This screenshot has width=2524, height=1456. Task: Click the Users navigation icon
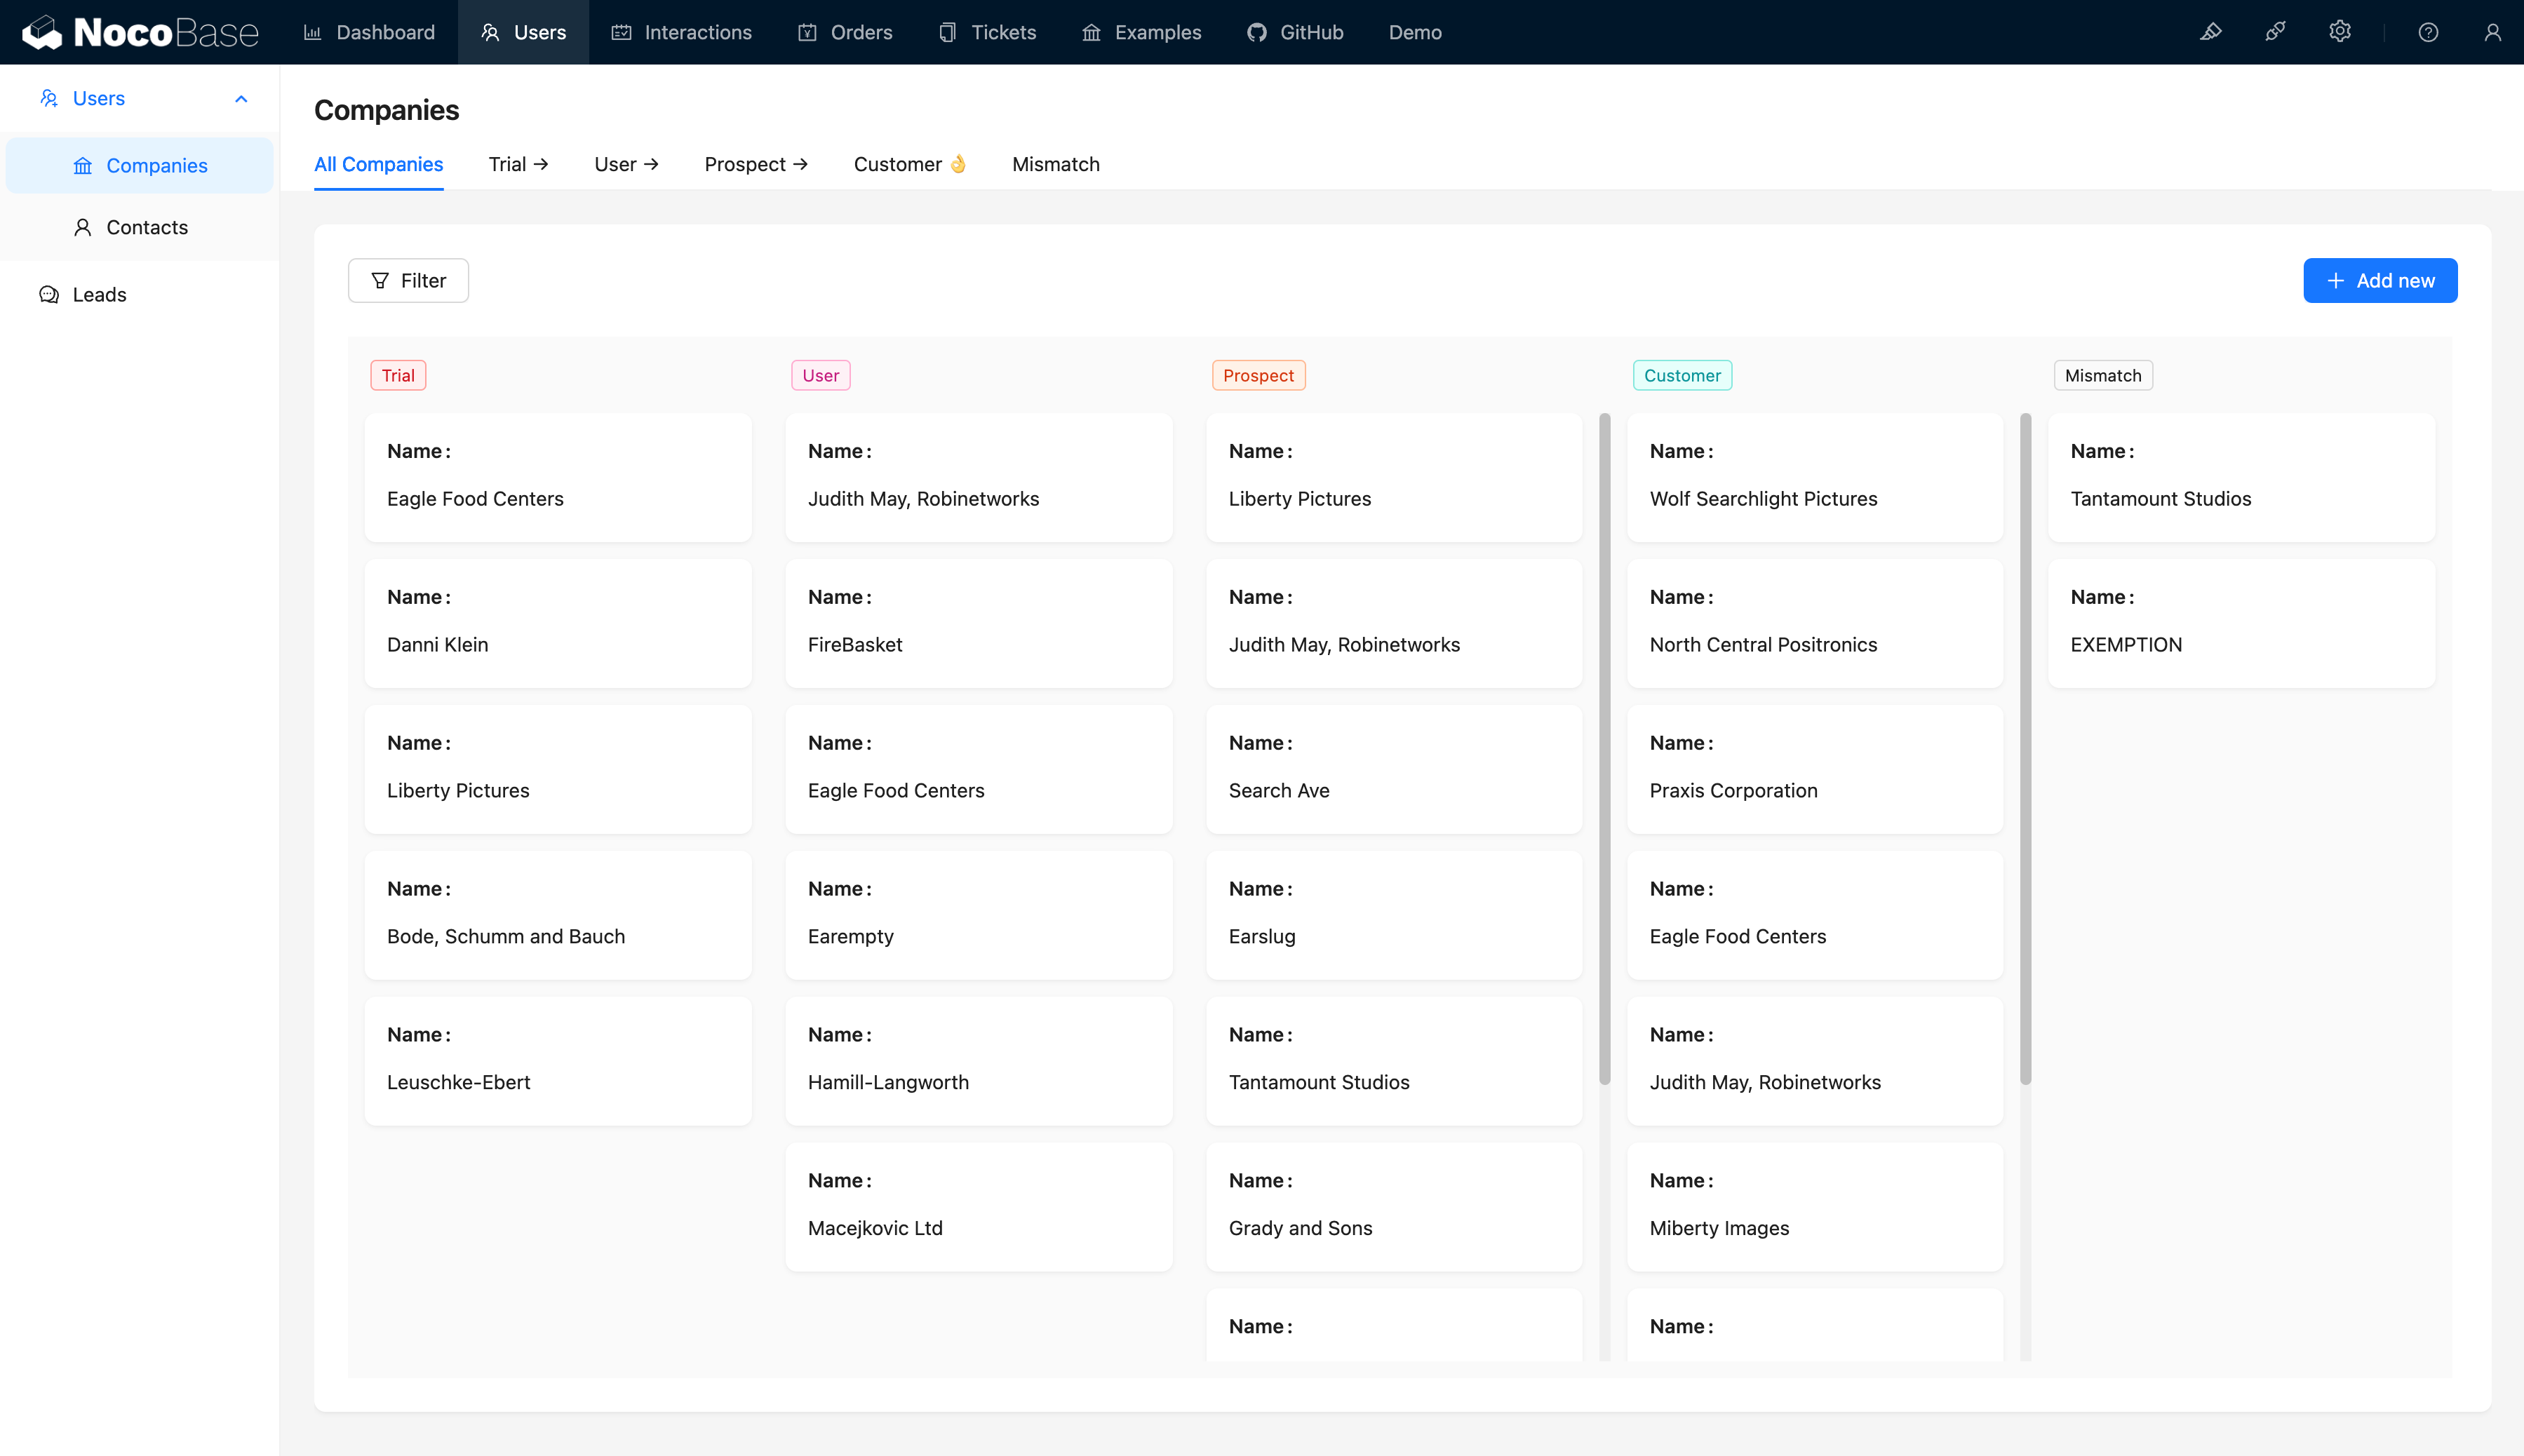point(490,31)
